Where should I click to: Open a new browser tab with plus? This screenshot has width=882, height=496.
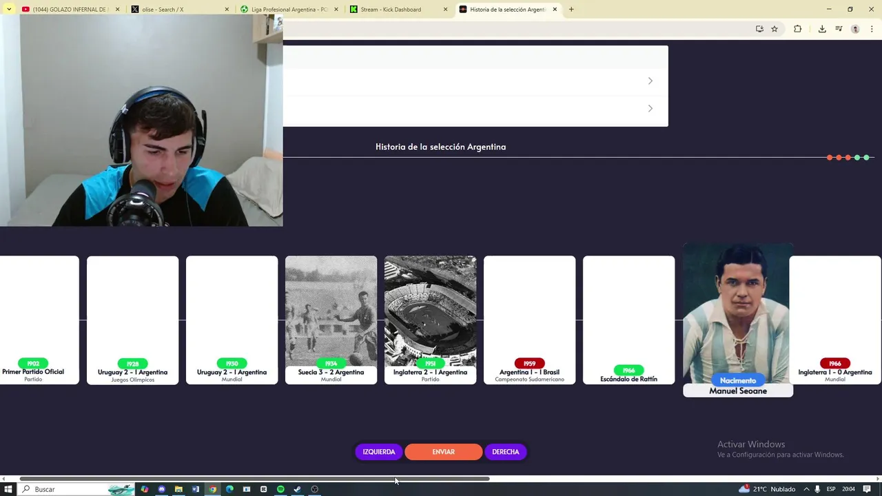tap(571, 10)
